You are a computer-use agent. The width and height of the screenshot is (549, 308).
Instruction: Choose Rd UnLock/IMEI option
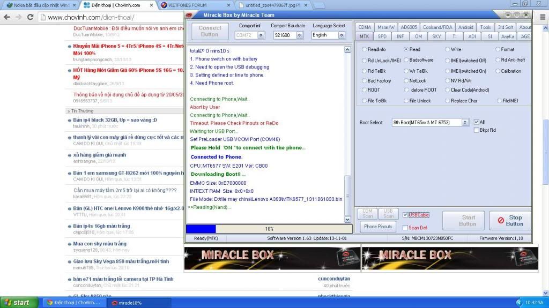pyautogui.click(x=365, y=60)
